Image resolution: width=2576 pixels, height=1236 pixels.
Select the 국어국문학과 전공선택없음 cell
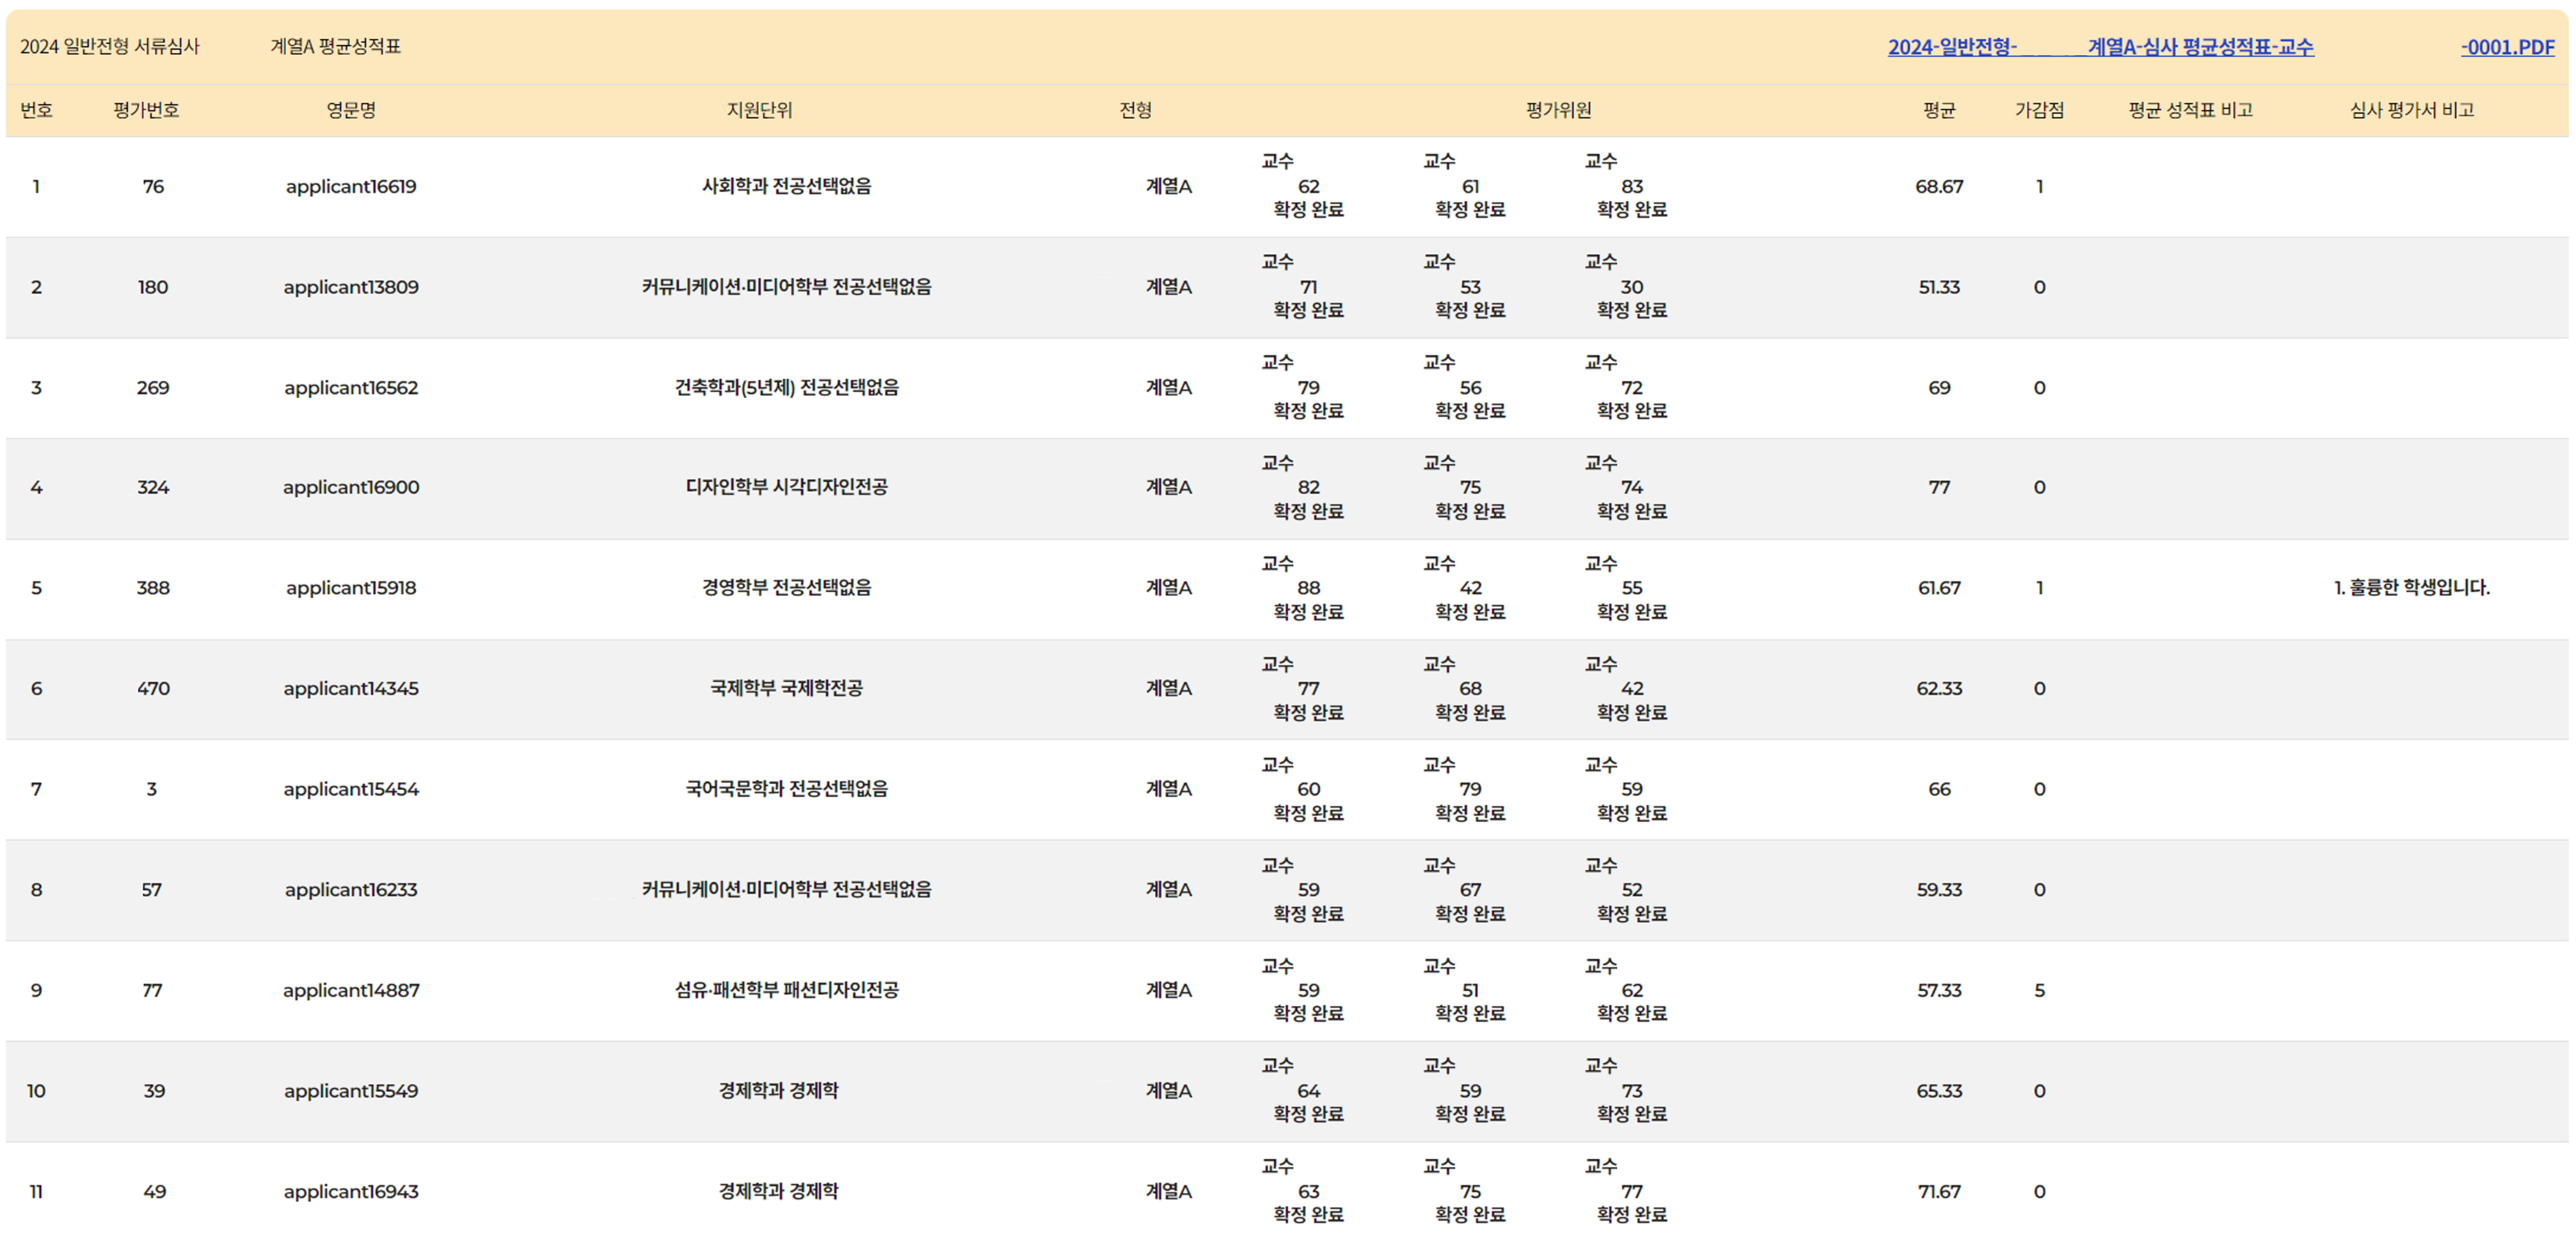[x=786, y=789]
